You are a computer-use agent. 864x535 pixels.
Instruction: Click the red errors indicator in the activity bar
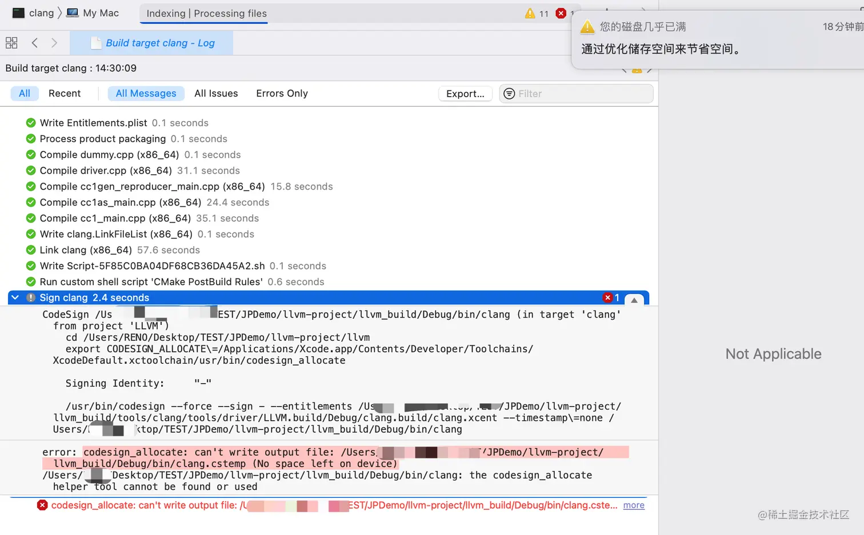pos(562,13)
